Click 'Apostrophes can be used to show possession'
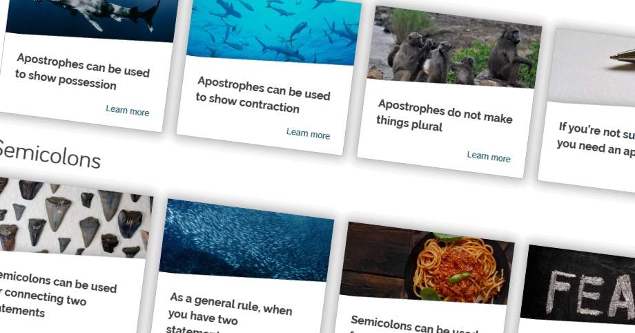The width and height of the screenshot is (635, 333). [x=83, y=72]
